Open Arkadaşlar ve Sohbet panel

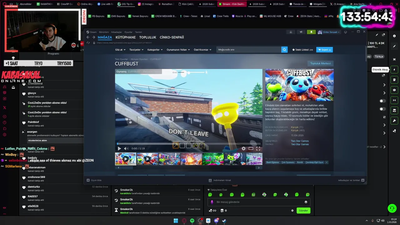351,180
